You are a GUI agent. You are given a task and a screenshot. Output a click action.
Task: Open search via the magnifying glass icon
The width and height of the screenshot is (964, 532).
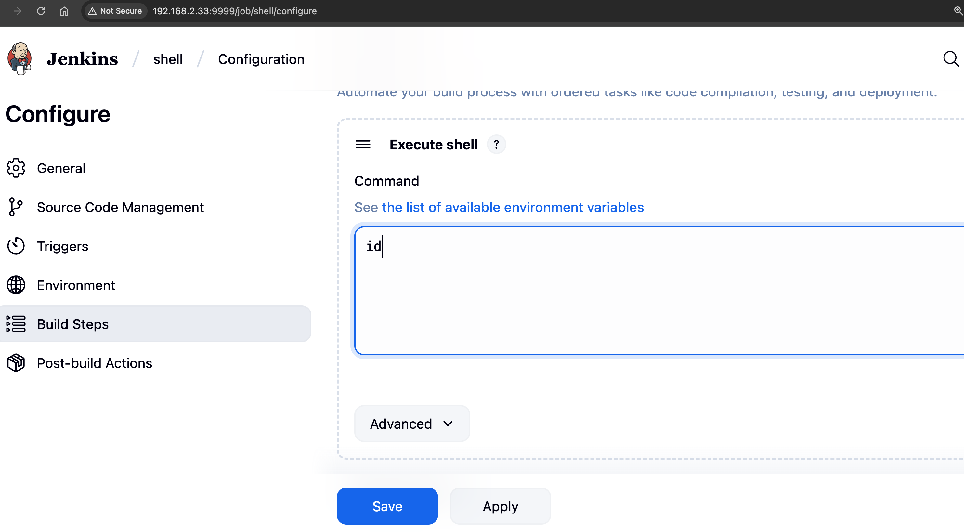(x=950, y=58)
